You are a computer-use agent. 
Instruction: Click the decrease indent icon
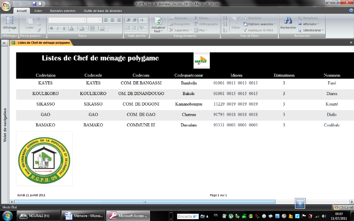click(128, 20)
